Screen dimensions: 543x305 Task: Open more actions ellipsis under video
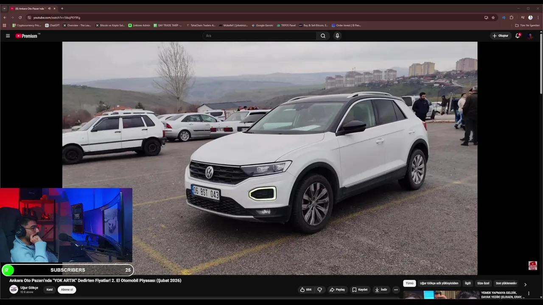point(396,290)
